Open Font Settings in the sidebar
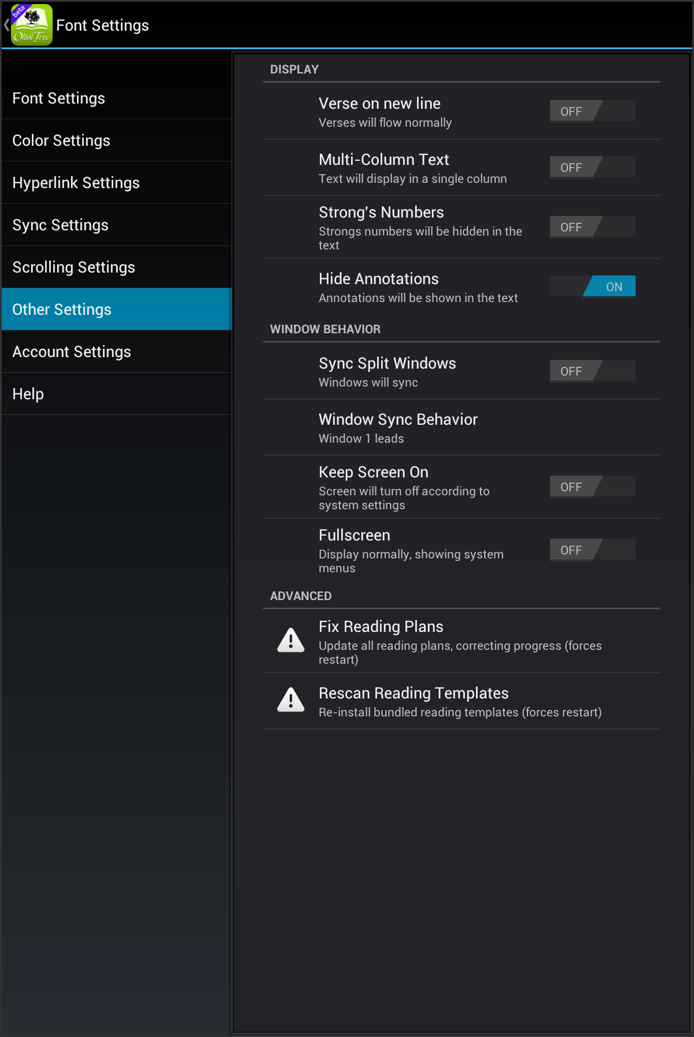694x1037 pixels. (116, 98)
